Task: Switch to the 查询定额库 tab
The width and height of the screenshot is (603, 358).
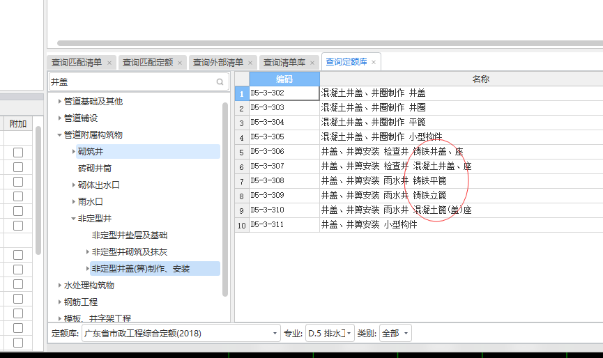Action: click(346, 62)
